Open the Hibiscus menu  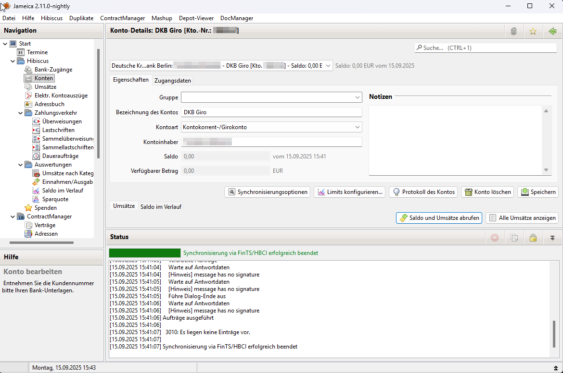pos(51,18)
